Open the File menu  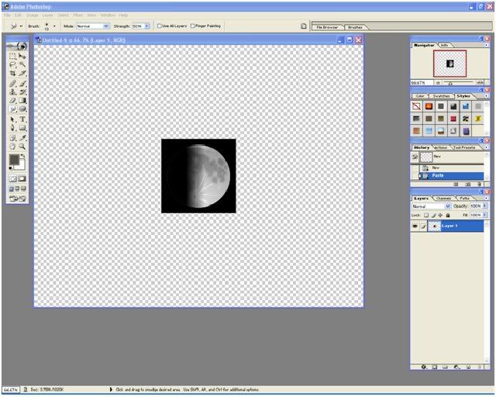click(7, 16)
